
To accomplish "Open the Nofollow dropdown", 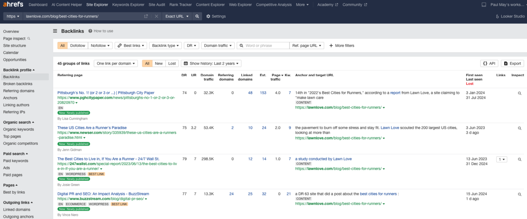I will (100, 46).
